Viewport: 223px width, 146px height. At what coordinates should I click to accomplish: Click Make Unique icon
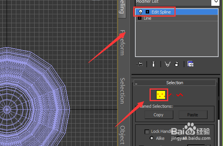tap(167, 64)
